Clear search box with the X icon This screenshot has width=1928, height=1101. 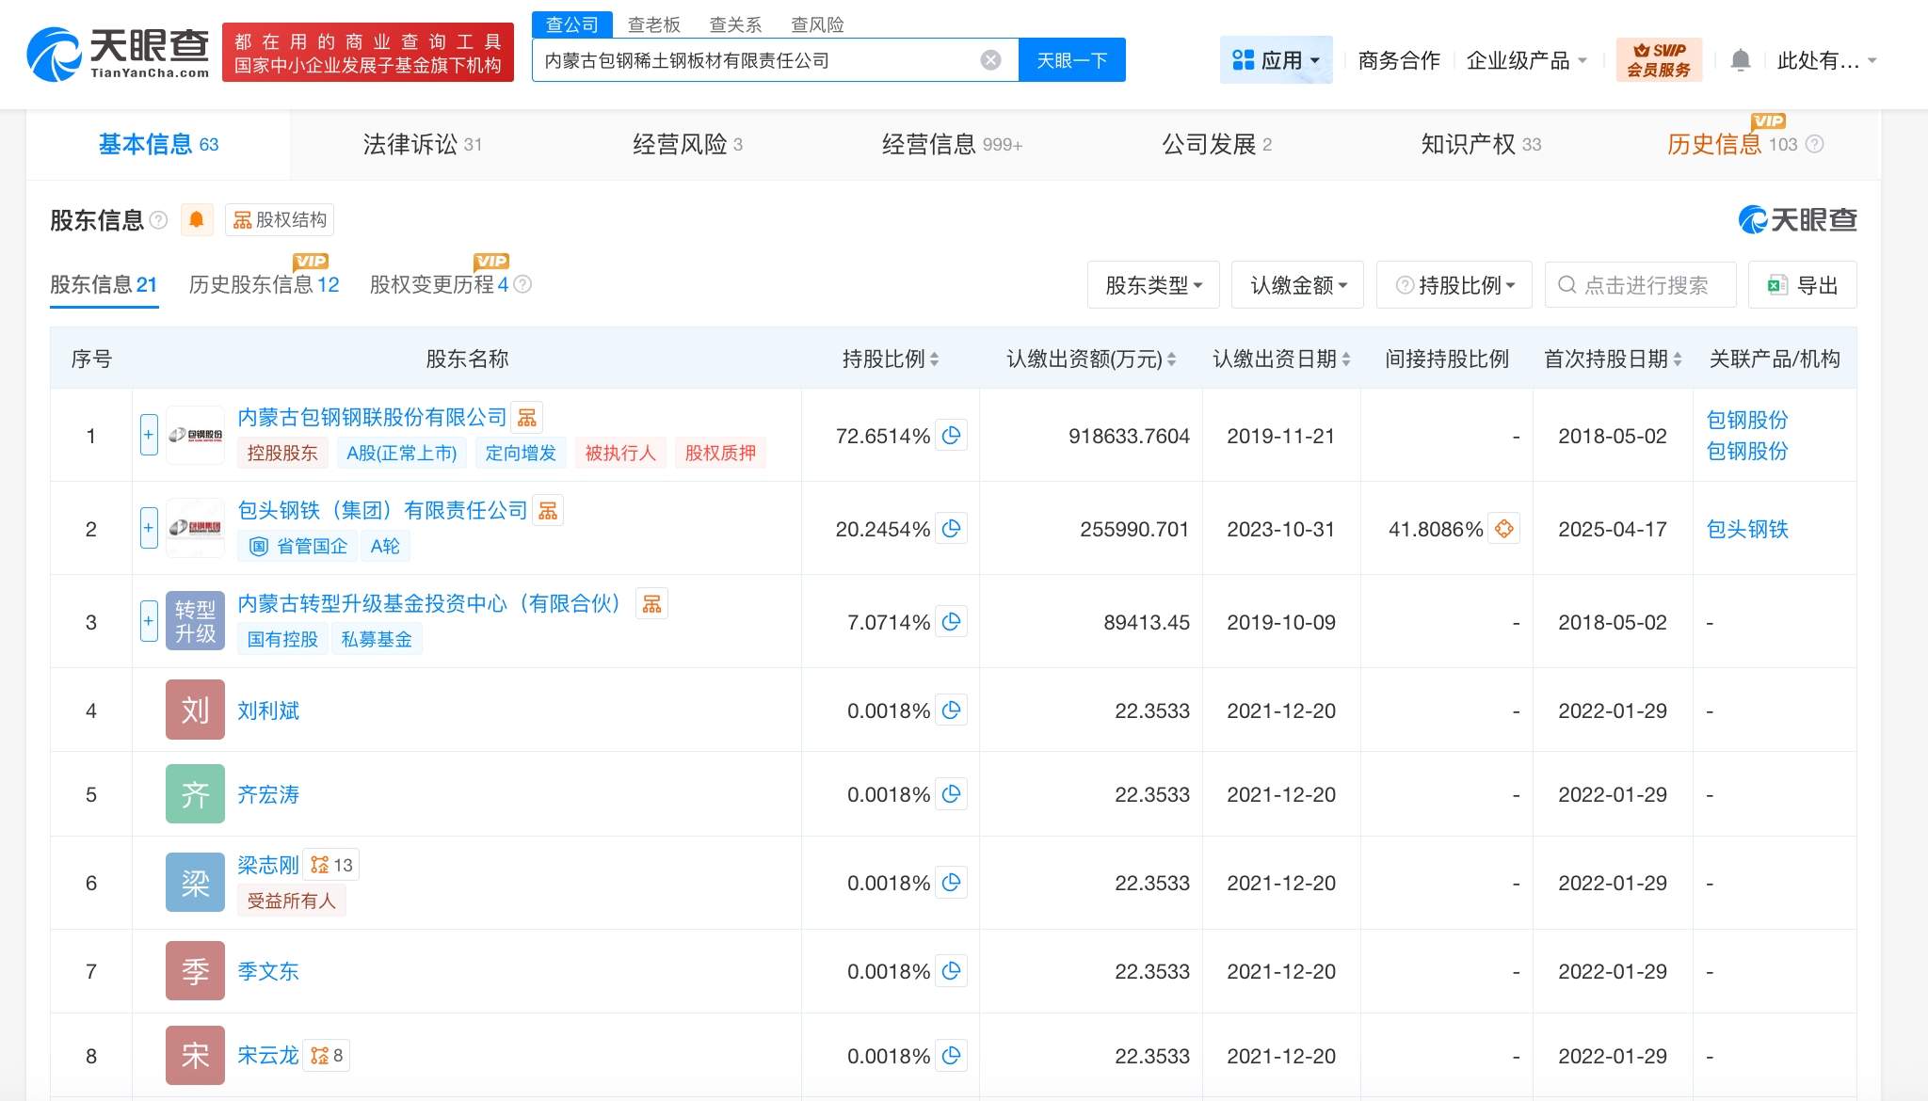[989, 59]
